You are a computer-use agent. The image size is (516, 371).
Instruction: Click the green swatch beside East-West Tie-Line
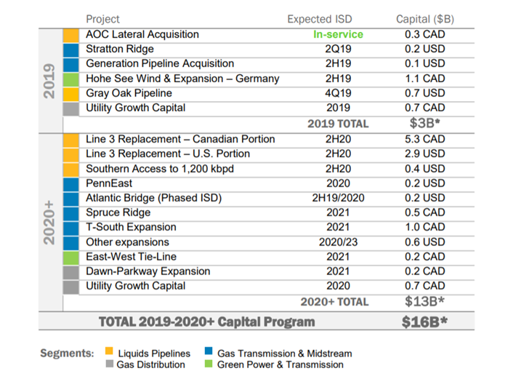71,258
